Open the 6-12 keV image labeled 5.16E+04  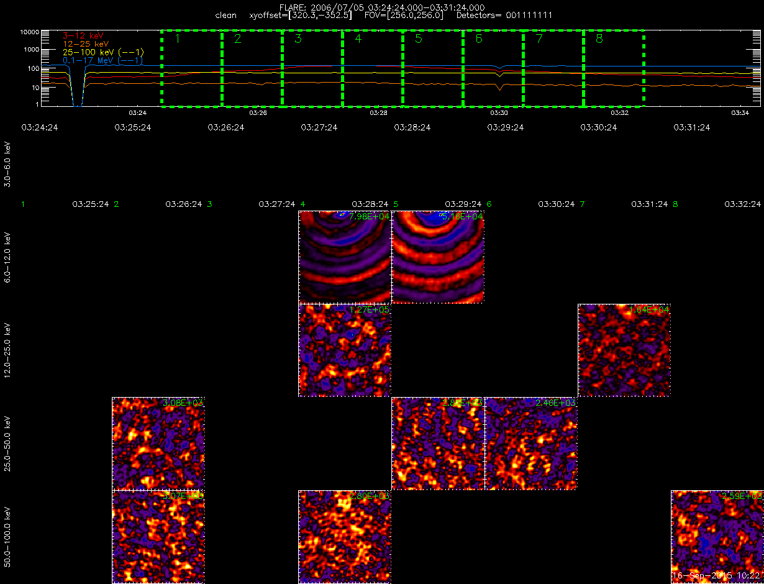tap(438, 257)
